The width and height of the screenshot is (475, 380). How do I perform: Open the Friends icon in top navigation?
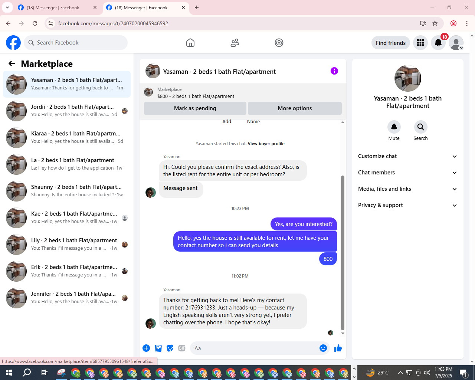pyautogui.click(x=235, y=43)
